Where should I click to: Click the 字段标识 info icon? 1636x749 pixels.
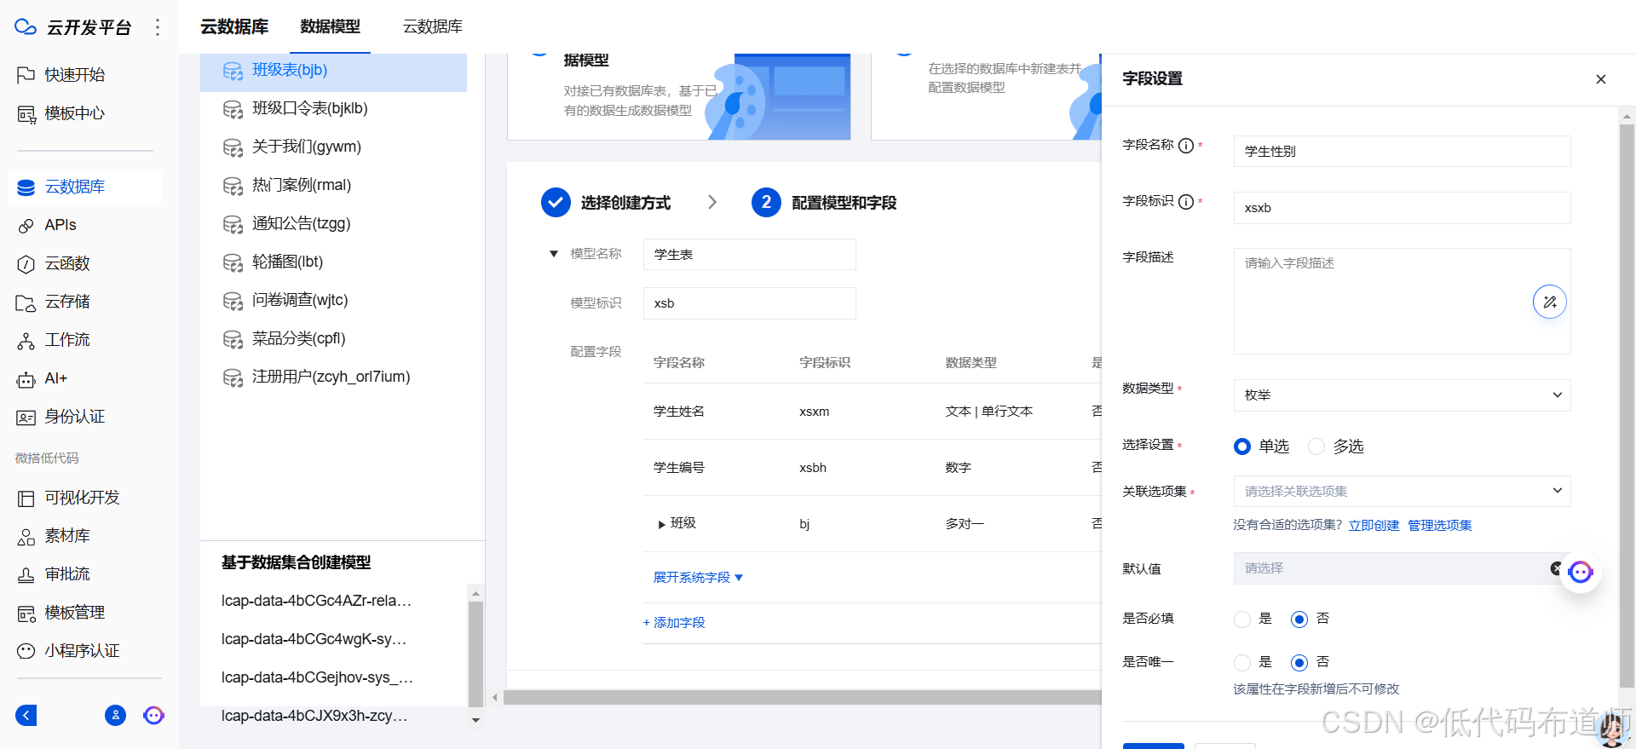(1185, 202)
